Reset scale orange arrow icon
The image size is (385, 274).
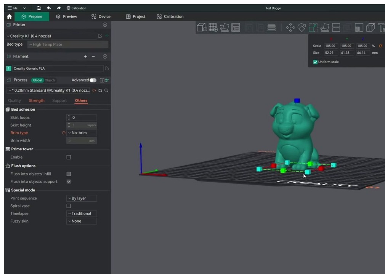tap(380, 46)
